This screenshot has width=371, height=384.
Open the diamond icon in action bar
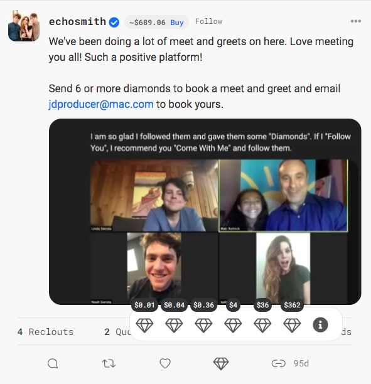(x=221, y=363)
